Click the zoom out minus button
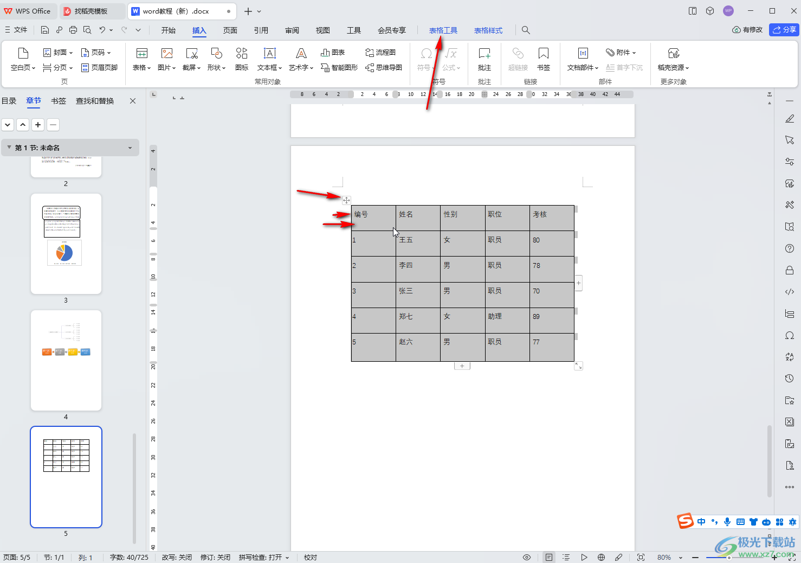This screenshot has width=801, height=563. 695,558
